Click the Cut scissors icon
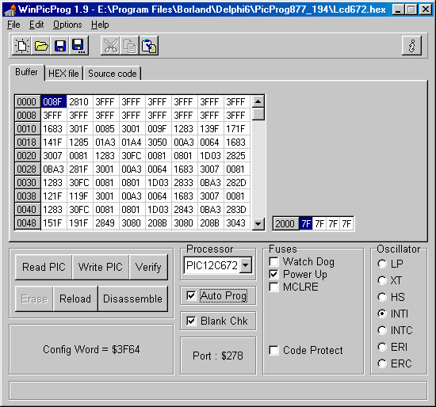 point(110,46)
